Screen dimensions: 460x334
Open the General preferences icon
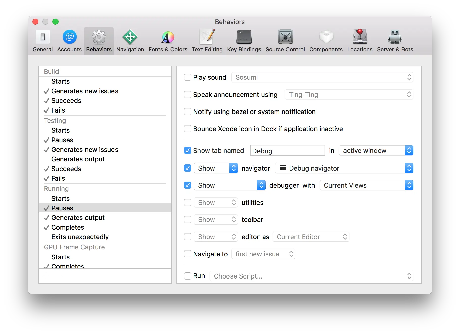click(x=43, y=37)
